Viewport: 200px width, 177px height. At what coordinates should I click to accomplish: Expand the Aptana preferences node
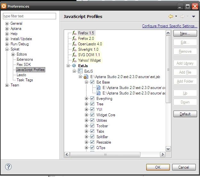[x=7, y=29]
